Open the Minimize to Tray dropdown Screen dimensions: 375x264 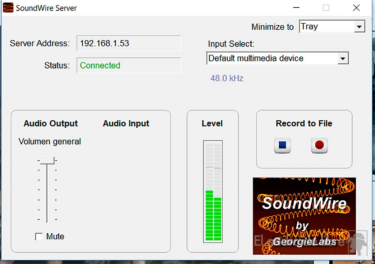point(359,27)
